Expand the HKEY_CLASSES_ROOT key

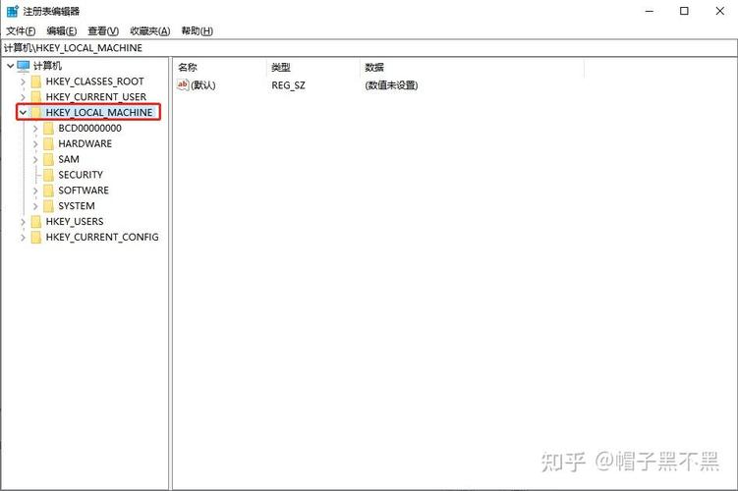coord(23,82)
